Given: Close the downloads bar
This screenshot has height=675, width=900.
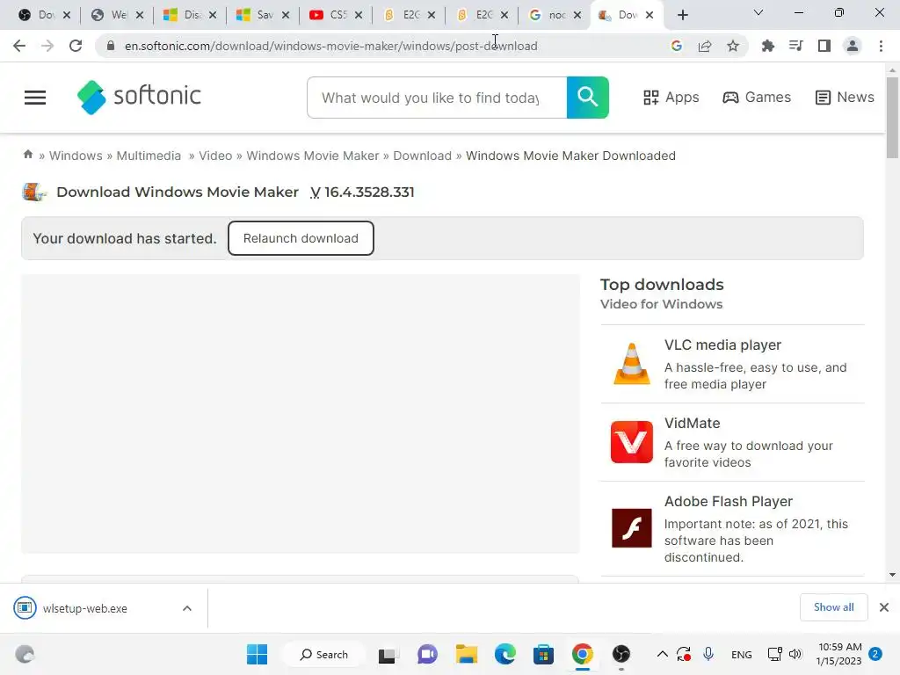Looking at the screenshot, I should coord(884,607).
